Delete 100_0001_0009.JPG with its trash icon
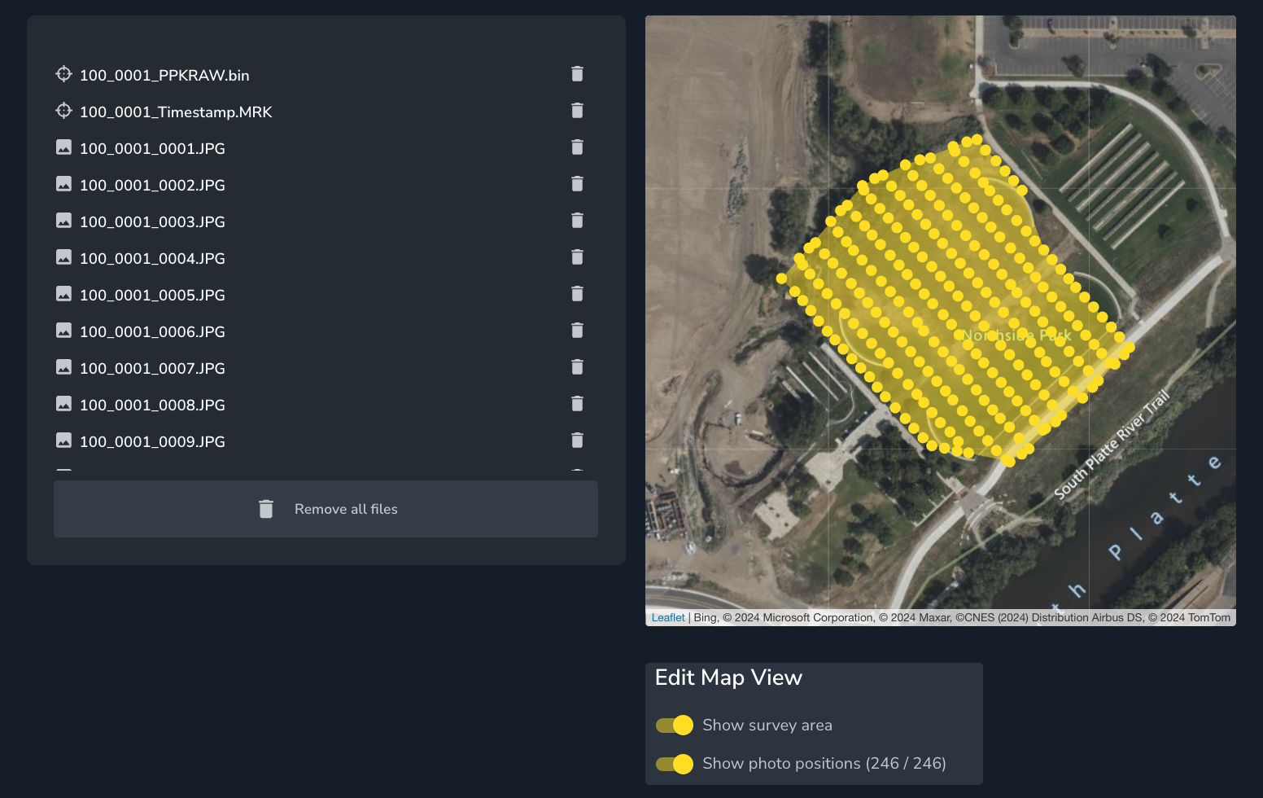This screenshot has width=1263, height=798. point(577,441)
